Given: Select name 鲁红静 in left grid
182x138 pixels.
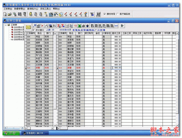Looking at the screenshot, I should [x=39, y=49].
